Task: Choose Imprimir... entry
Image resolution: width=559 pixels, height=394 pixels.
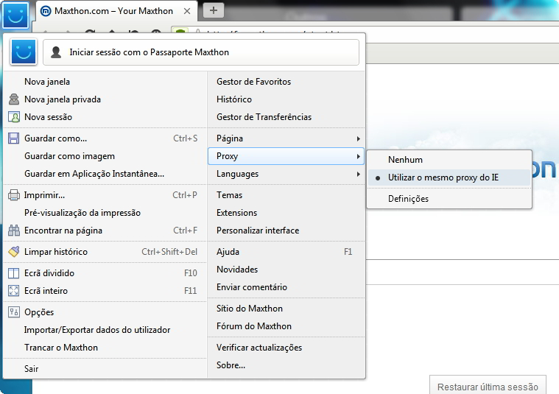Action: [105, 195]
